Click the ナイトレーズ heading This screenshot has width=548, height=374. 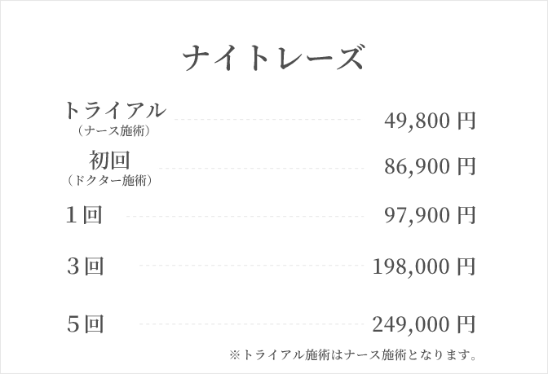[273, 59]
